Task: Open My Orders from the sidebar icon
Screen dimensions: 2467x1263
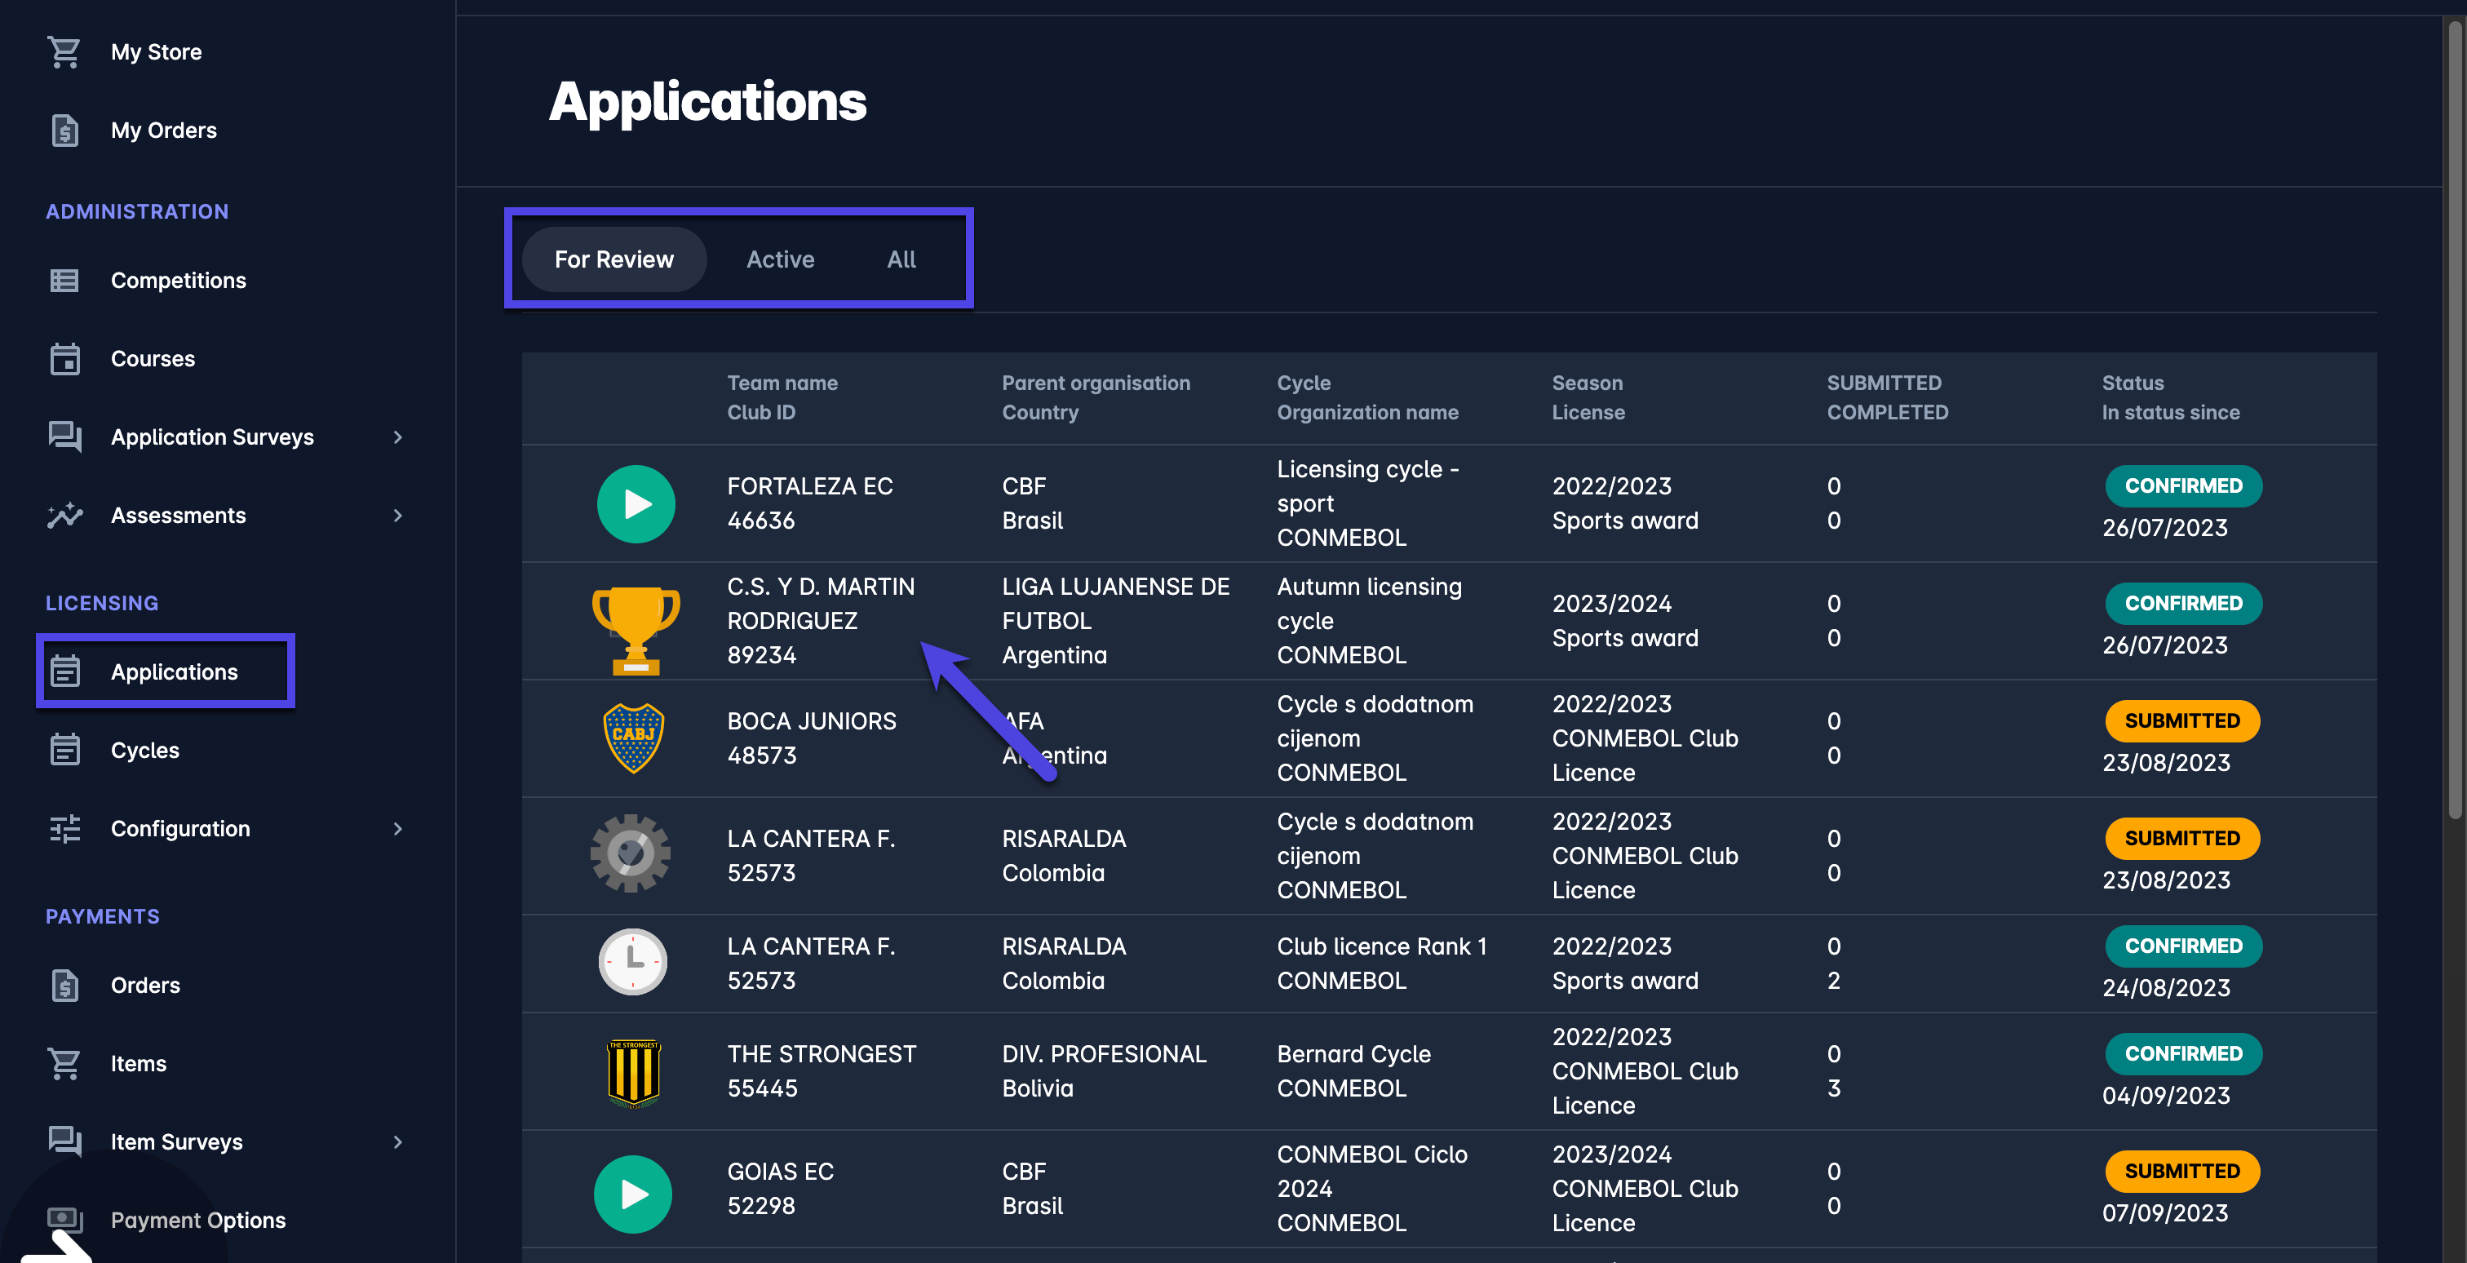Action: pyautogui.click(x=64, y=131)
